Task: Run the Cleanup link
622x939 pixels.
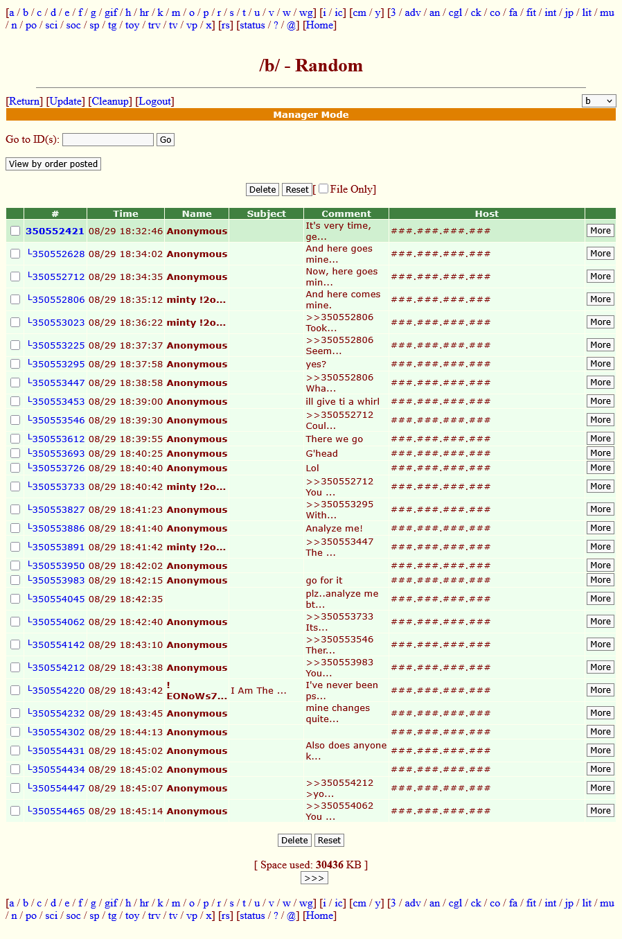Action: click(110, 101)
